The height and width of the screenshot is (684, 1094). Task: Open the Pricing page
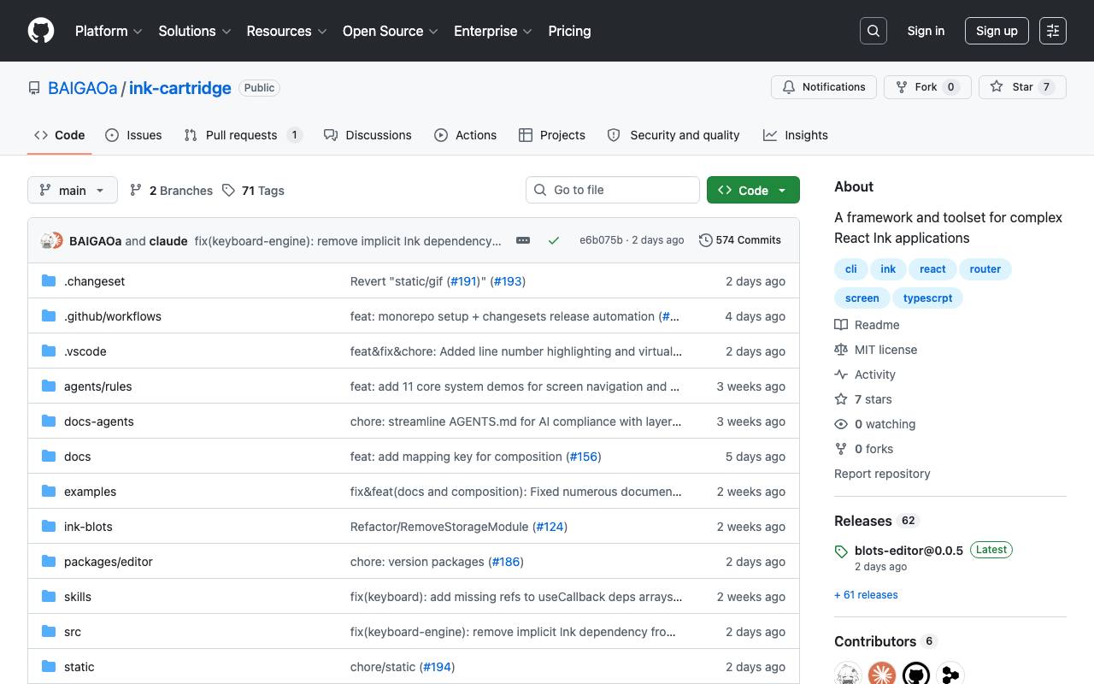tap(569, 31)
